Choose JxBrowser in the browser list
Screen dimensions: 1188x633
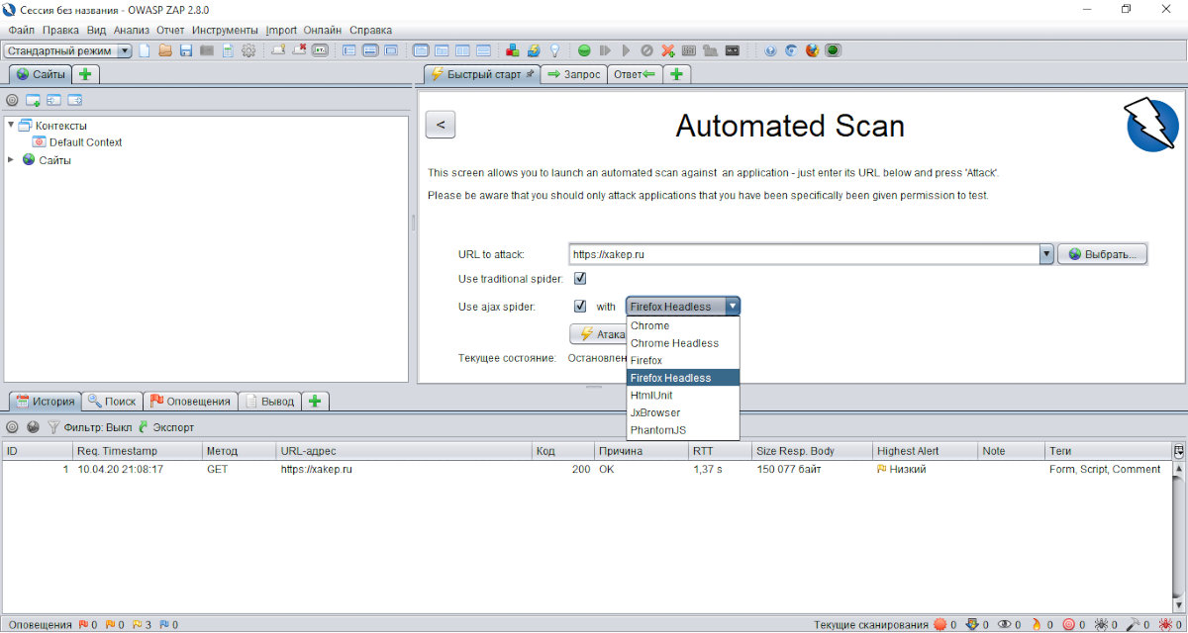pos(683,412)
